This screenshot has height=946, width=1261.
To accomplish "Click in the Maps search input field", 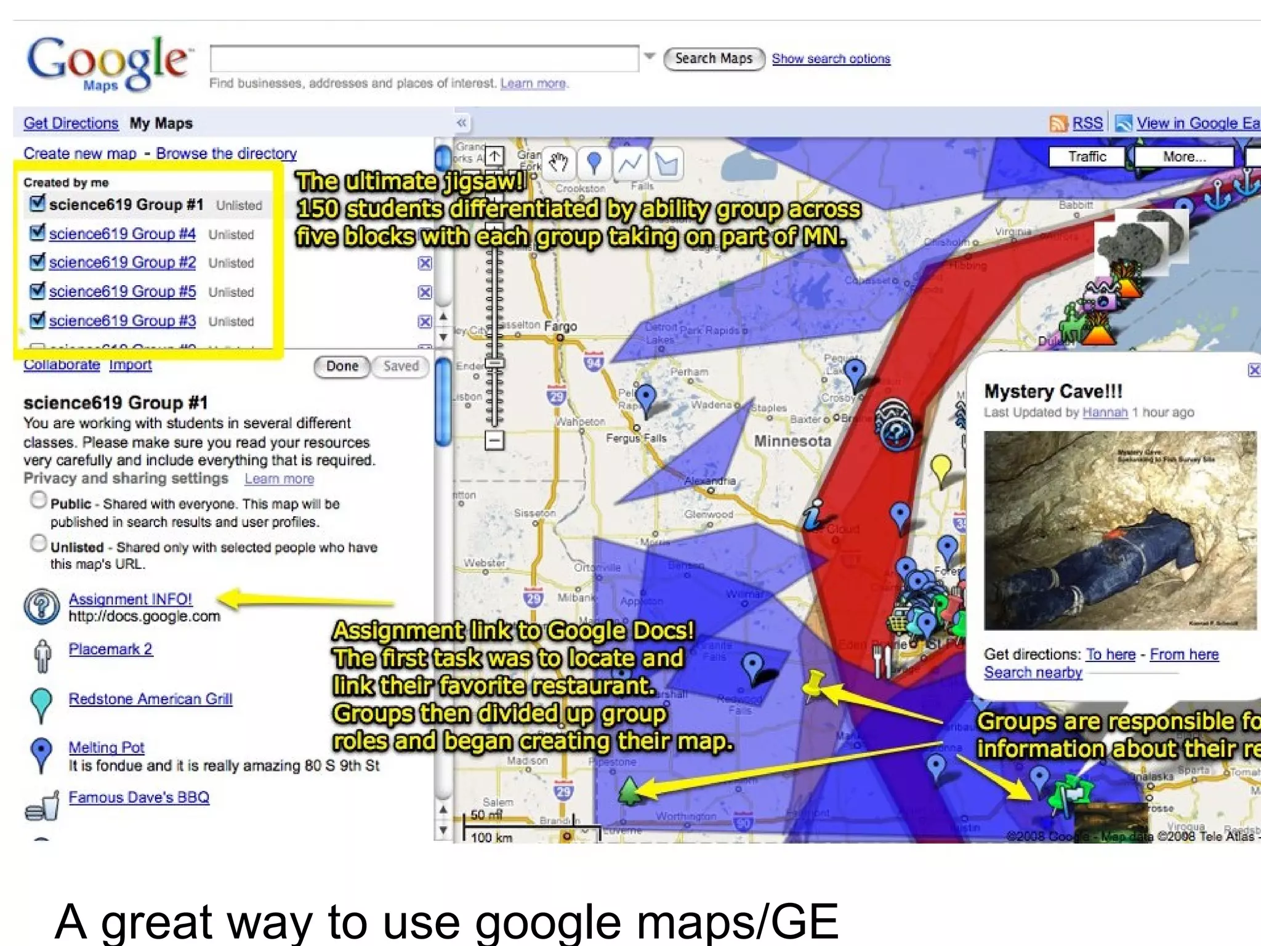I will 424,59.
